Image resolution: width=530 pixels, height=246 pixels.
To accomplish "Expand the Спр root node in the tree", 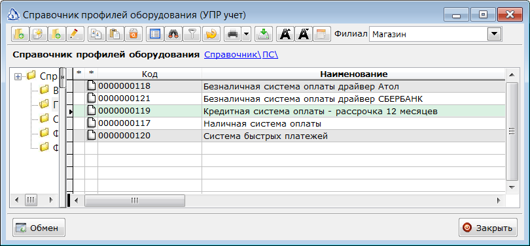I will [x=18, y=77].
